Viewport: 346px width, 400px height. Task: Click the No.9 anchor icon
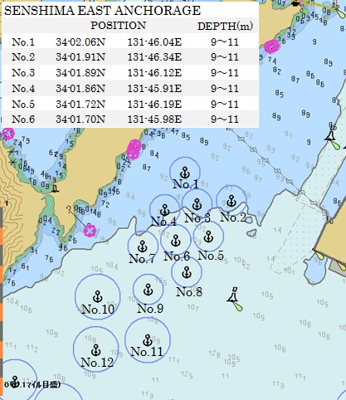tap(149, 290)
